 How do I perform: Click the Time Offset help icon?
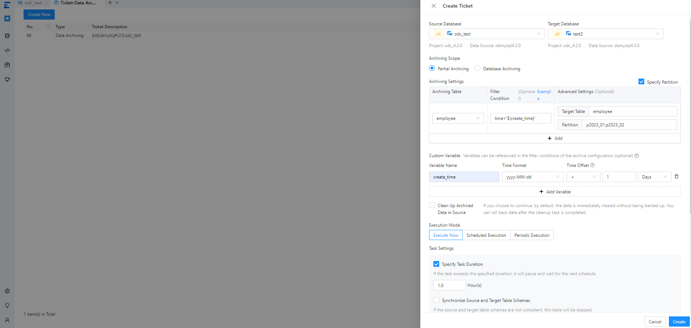pyautogui.click(x=592, y=165)
